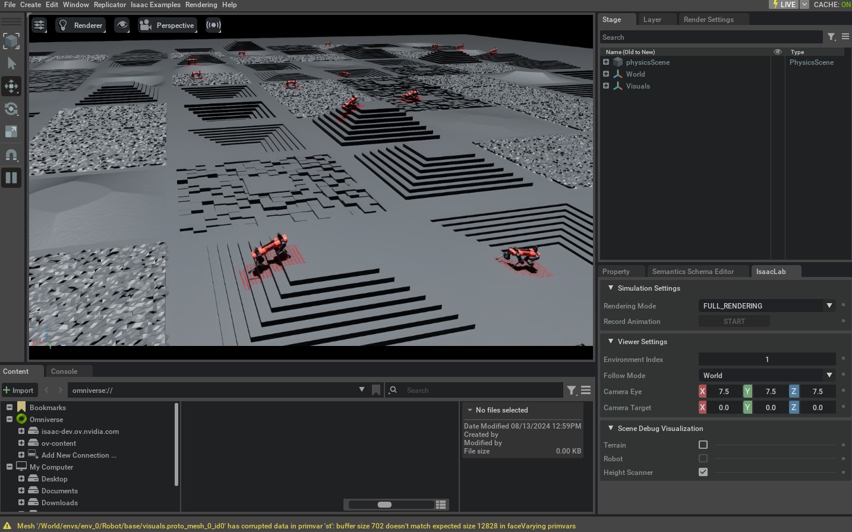Open the omniverse:// path dropdown arrow
Image resolution: width=852 pixels, height=532 pixels.
[362, 389]
